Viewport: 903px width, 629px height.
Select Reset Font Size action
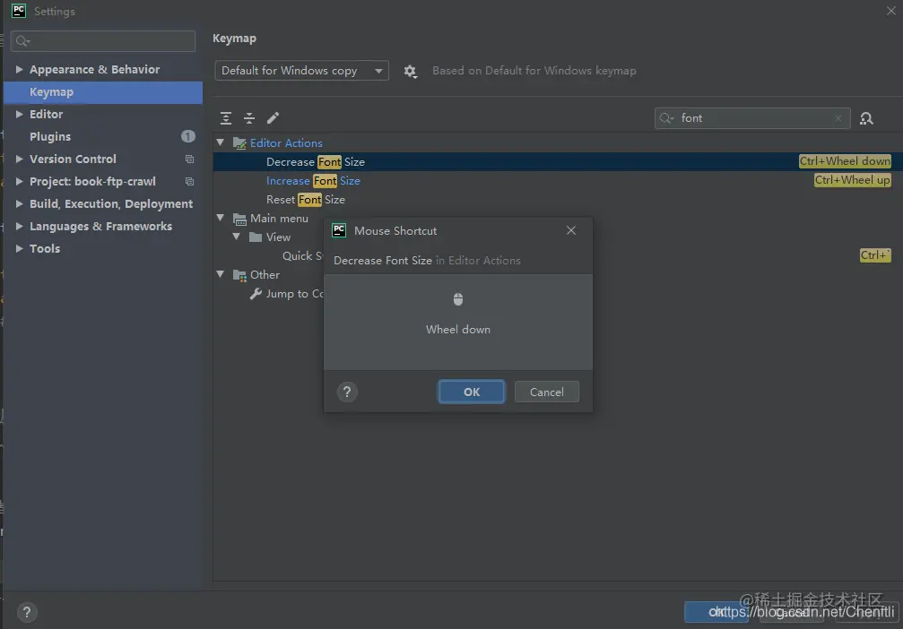tap(305, 200)
